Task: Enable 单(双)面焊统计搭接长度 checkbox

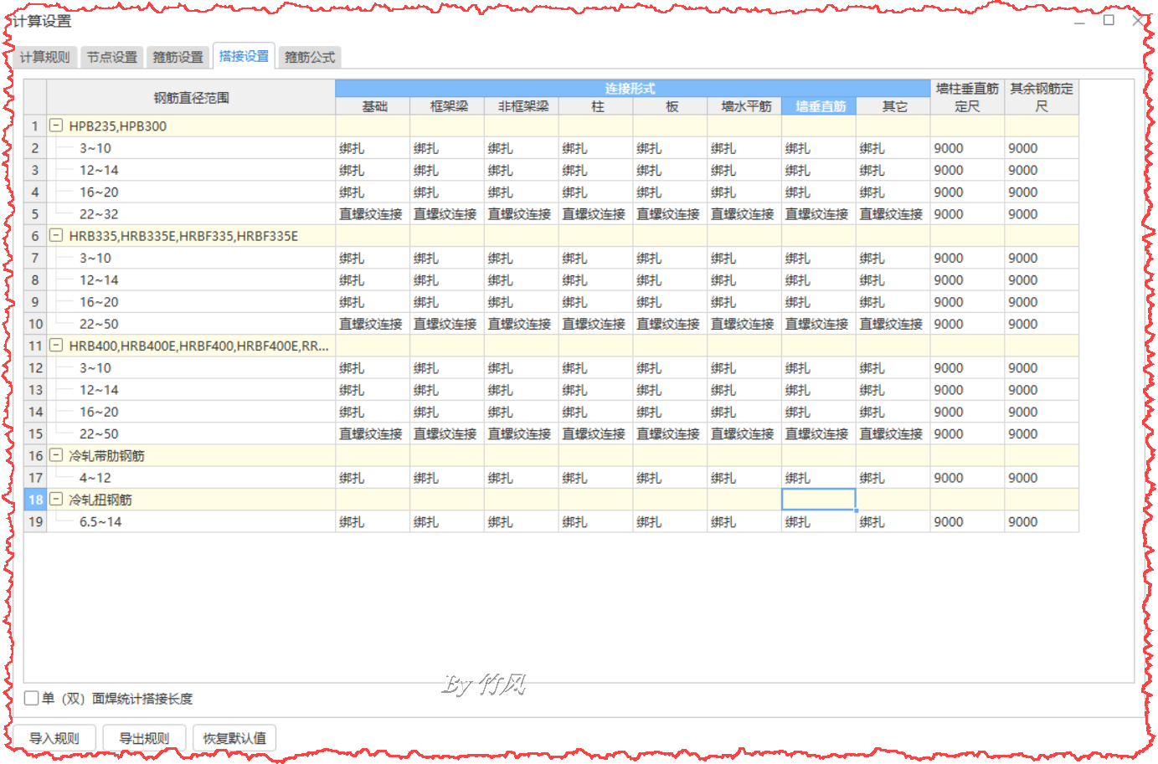Action: 32,698
